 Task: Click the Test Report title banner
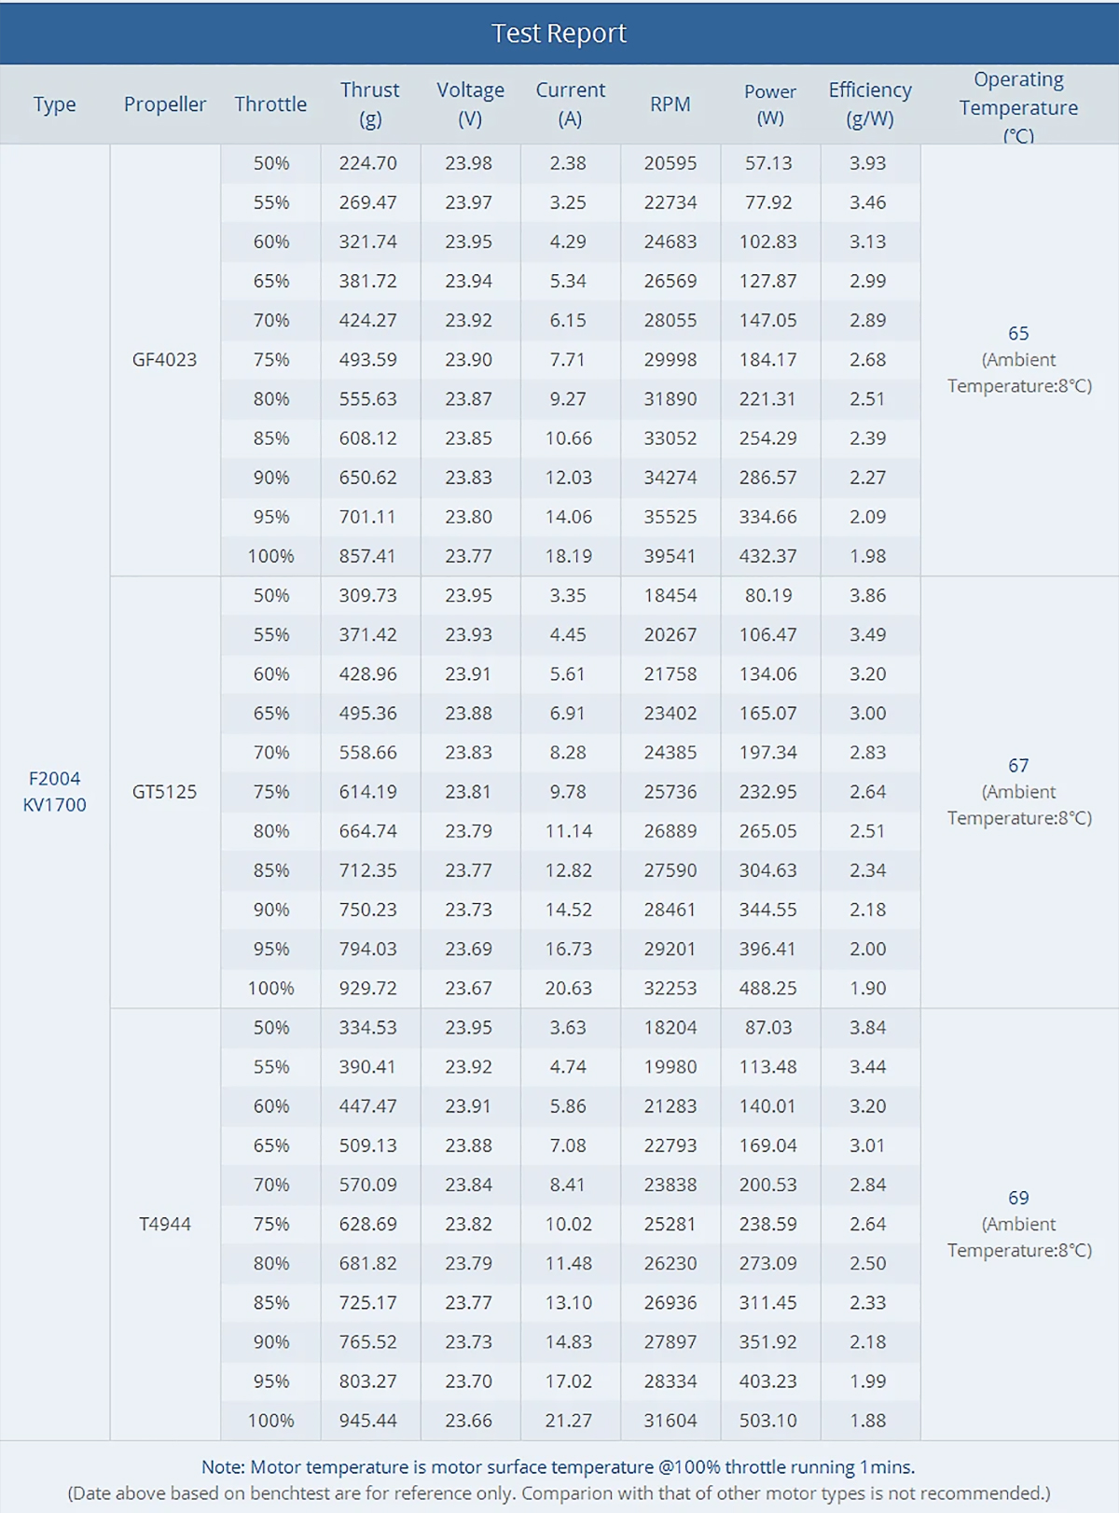click(x=559, y=34)
